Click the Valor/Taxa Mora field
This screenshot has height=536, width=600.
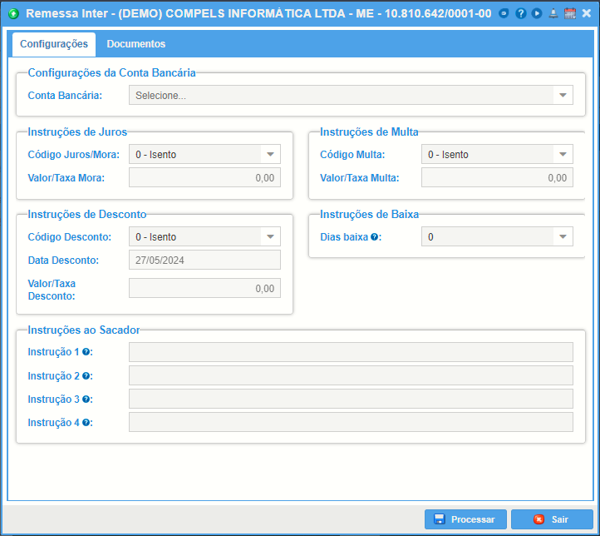click(x=204, y=177)
